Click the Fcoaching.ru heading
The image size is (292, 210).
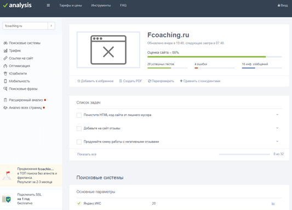[x=168, y=35]
